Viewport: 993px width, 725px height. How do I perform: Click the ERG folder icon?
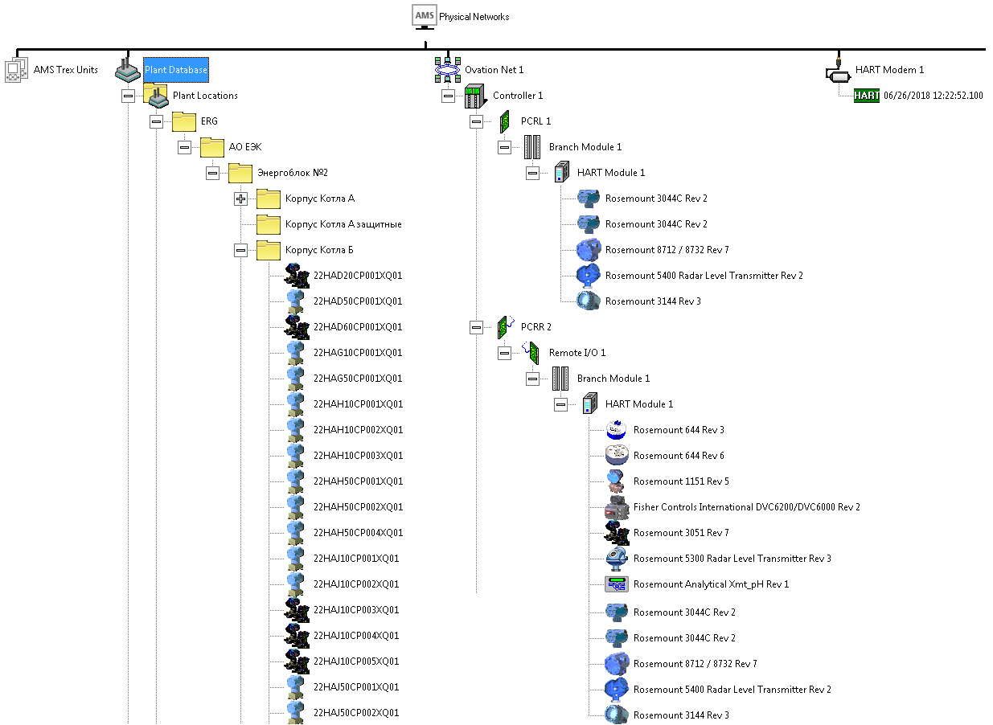pyautogui.click(x=183, y=121)
